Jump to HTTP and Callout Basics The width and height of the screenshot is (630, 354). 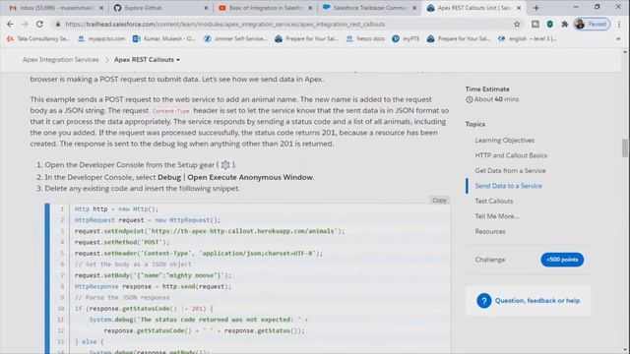511,155
